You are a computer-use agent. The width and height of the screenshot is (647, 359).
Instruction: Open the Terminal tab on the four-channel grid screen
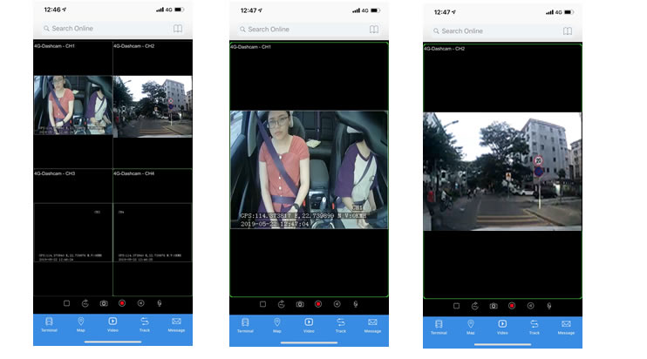point(49,324)
